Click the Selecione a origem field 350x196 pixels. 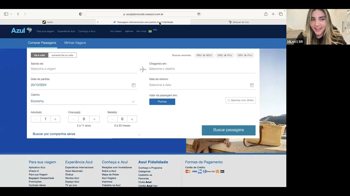point(84,69)
